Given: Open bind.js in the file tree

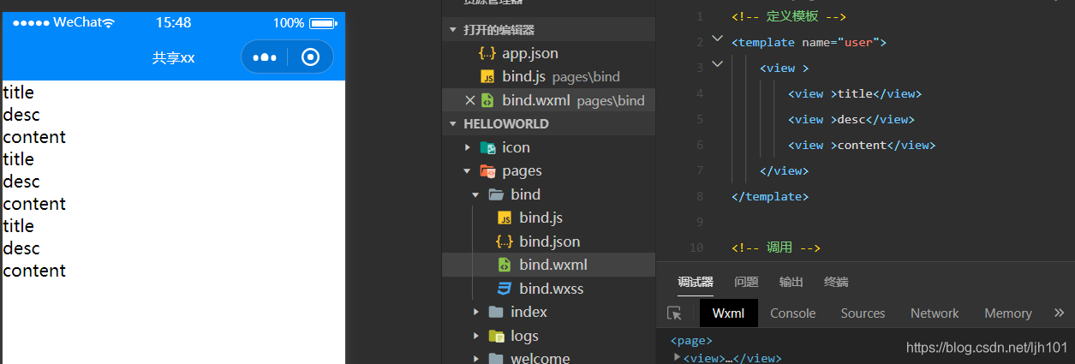Looking at the screenshot, I should (x=548, y=218).
